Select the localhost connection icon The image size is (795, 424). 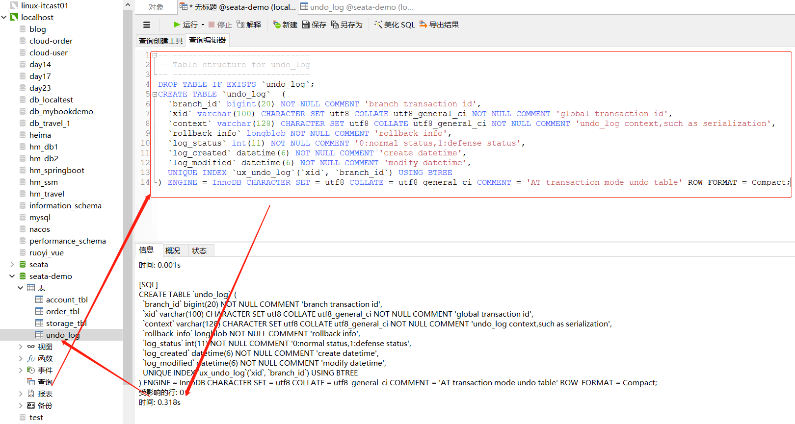[14, 17]
